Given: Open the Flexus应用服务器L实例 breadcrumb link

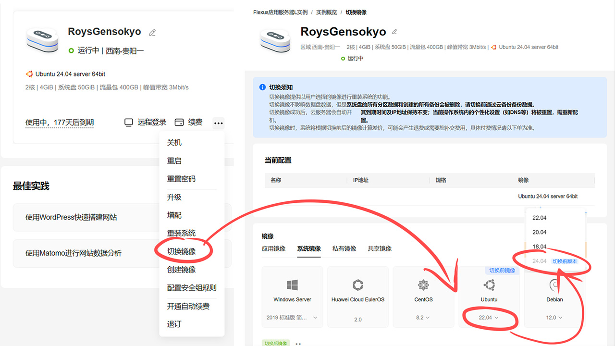Looking at the screenshot, I should click(280, 12).
